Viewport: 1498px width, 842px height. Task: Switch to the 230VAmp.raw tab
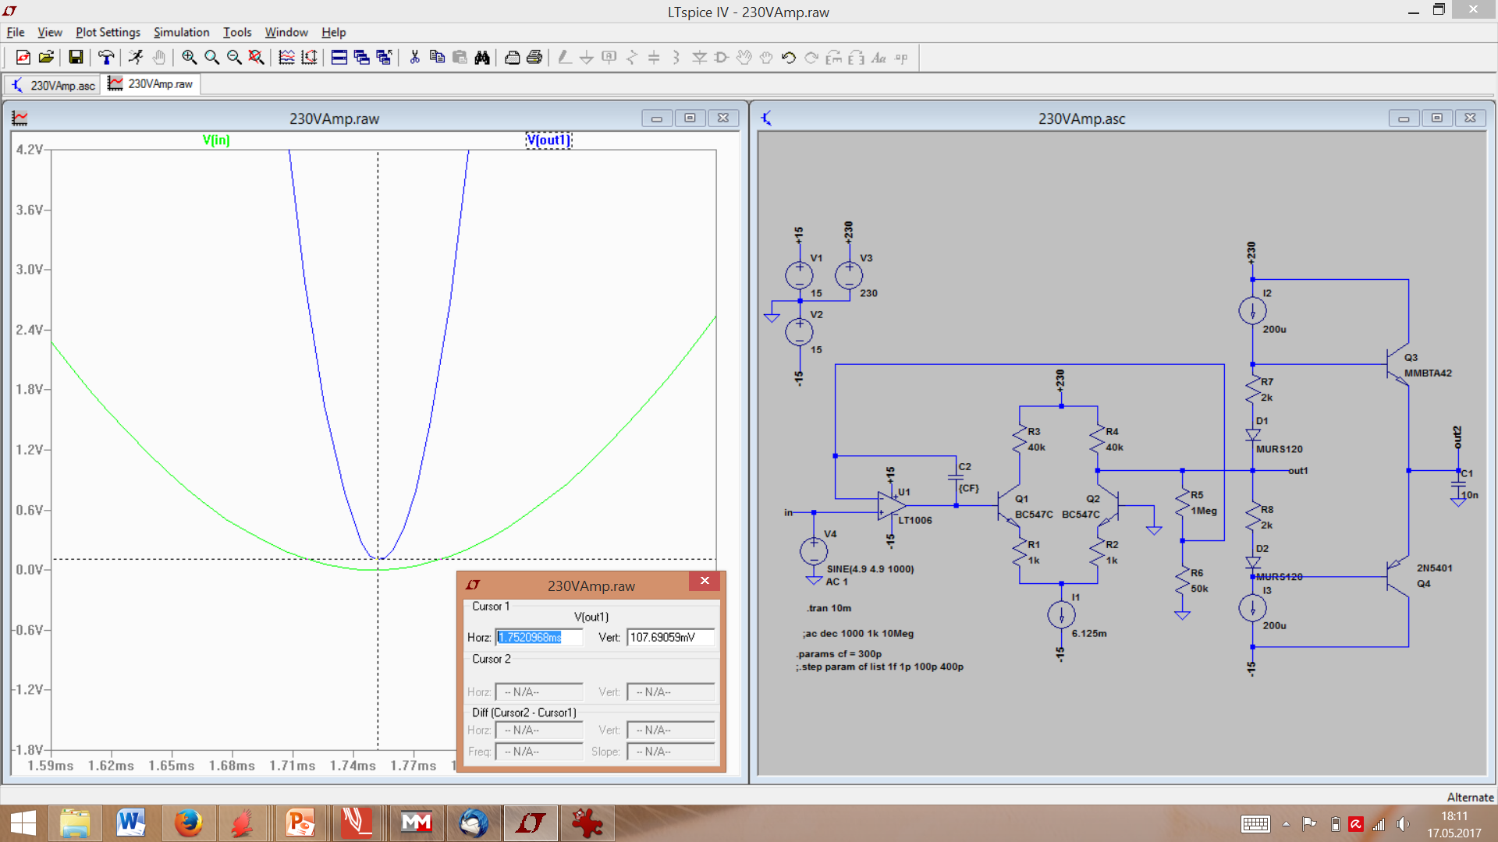151,83
